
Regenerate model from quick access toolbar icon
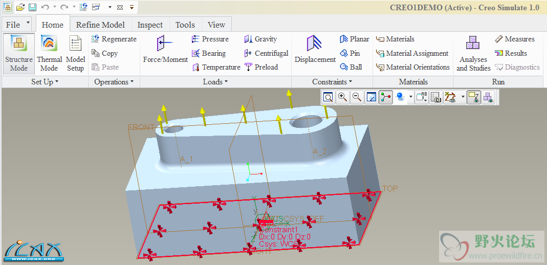pyautogui.click(x=83, y=7)
